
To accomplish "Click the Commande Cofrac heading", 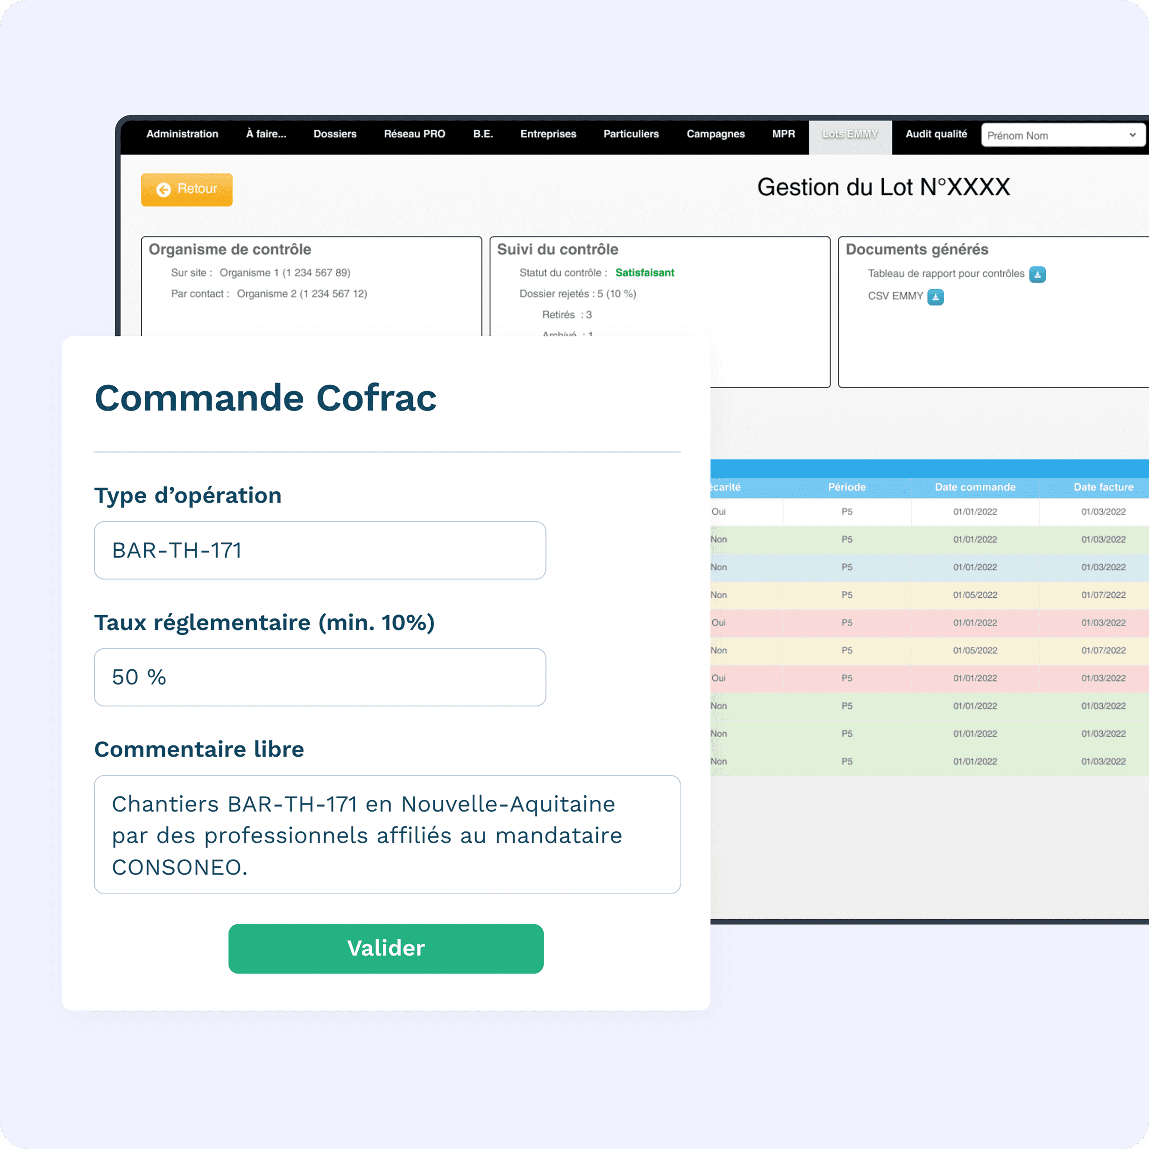I will point(266,398).
